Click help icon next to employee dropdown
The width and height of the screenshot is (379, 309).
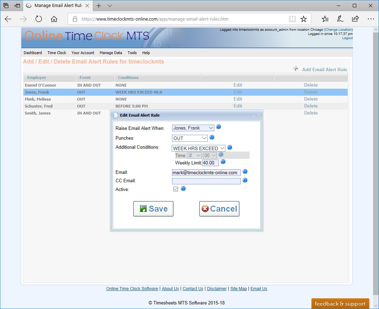pyautogui.click(x=218, y=127)
